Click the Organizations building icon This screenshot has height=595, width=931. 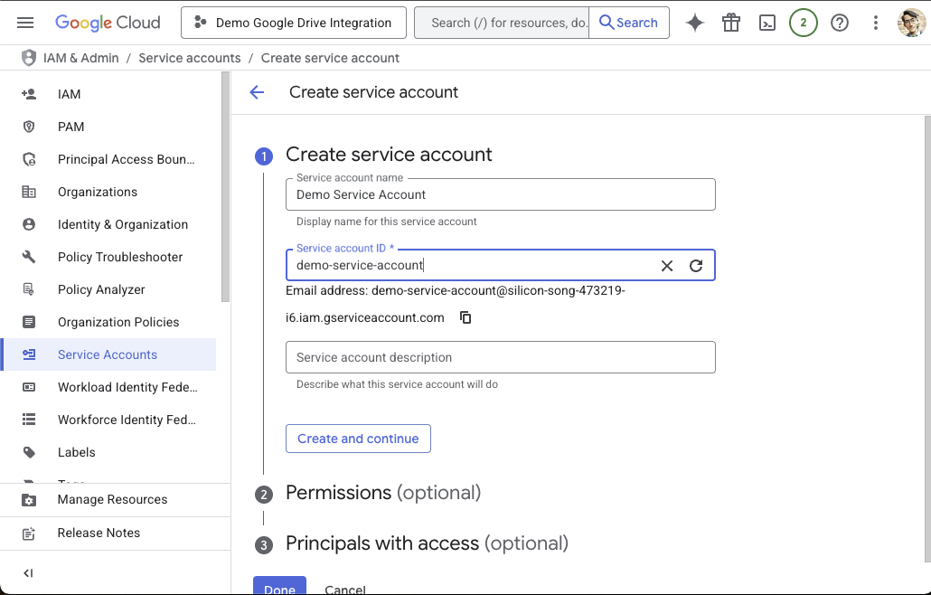coord(29,192)
